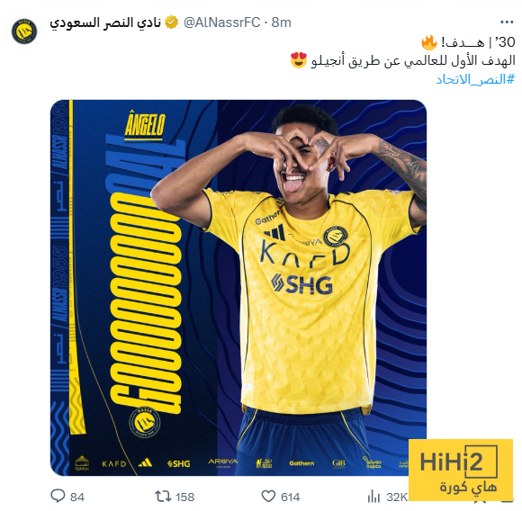Click the gold verified badge icon
The height and width of the screenshot is (511, 522).
point(171,22)
